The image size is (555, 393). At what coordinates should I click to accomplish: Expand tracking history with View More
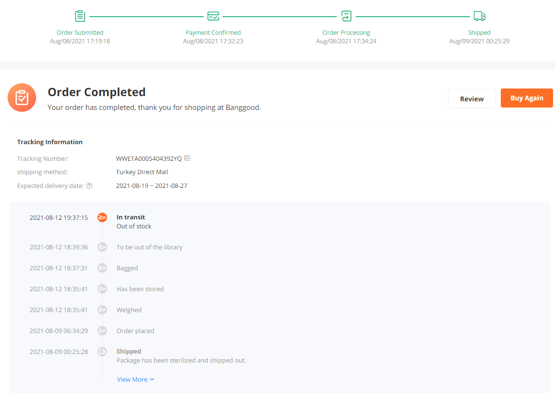(136, 379)
